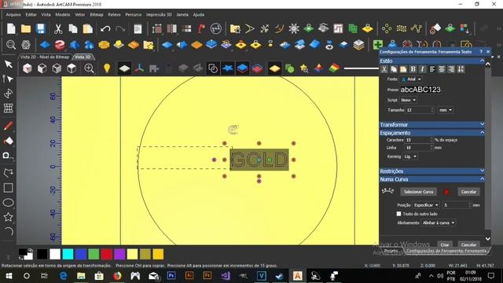Click the Tamanho size input field
503x283 pixels.
[420, 110]
